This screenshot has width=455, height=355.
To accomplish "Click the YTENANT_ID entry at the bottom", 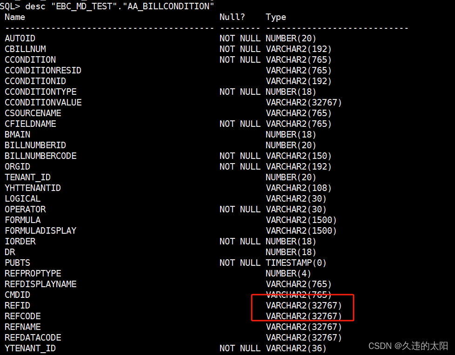I will (30, 348).
